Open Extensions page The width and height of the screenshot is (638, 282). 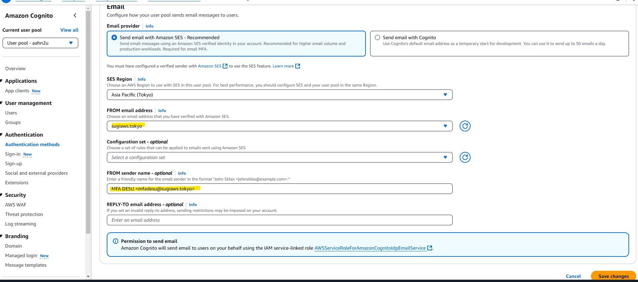click(17, 183)
